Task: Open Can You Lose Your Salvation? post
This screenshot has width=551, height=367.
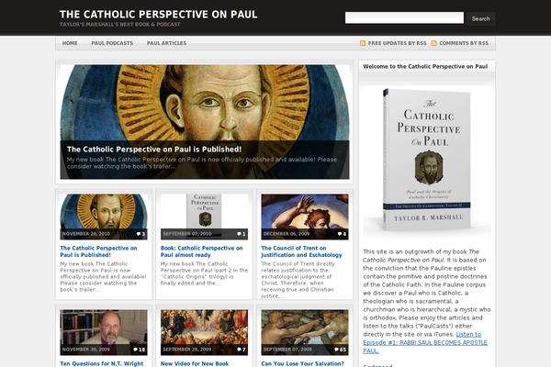Action: coord(302,363)
